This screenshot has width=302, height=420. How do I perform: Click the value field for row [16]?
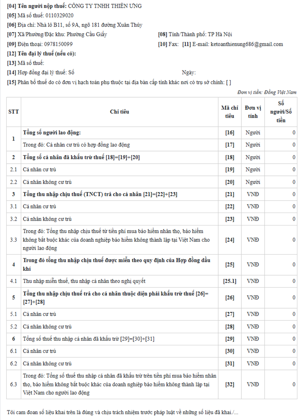click(x=281, y=133)
